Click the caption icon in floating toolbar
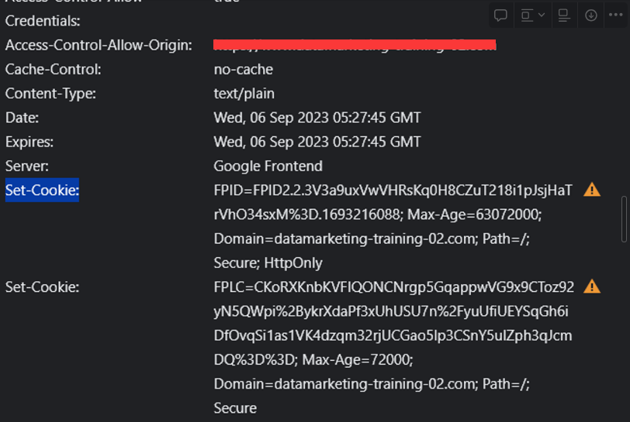This screenshot has height=422, width=630. click(564, 15)
